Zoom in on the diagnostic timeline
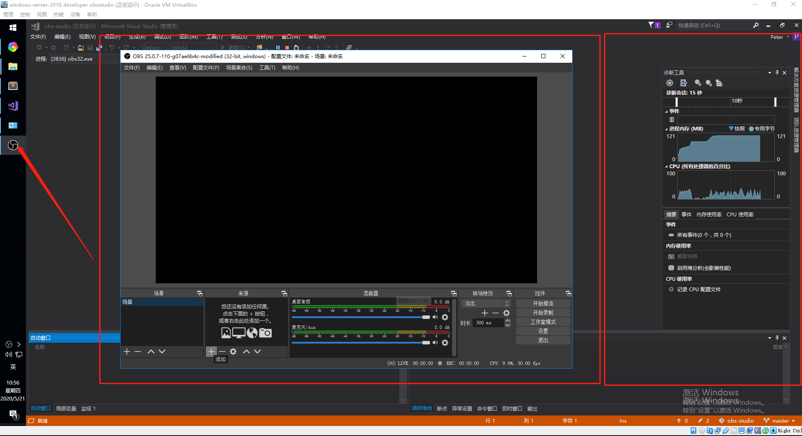This screenshot has height=436, width=802. pyautogui.click(x=698, y=83)
